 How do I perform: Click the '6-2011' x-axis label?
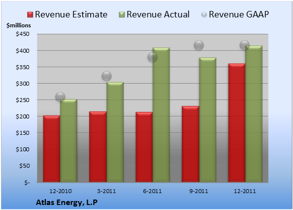pos(152,191)
